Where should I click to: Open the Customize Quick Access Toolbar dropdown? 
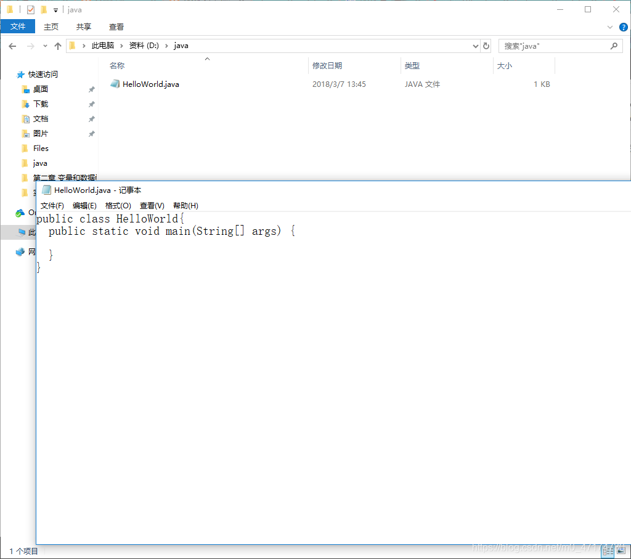pyautogui.click(x=55, y=10)
